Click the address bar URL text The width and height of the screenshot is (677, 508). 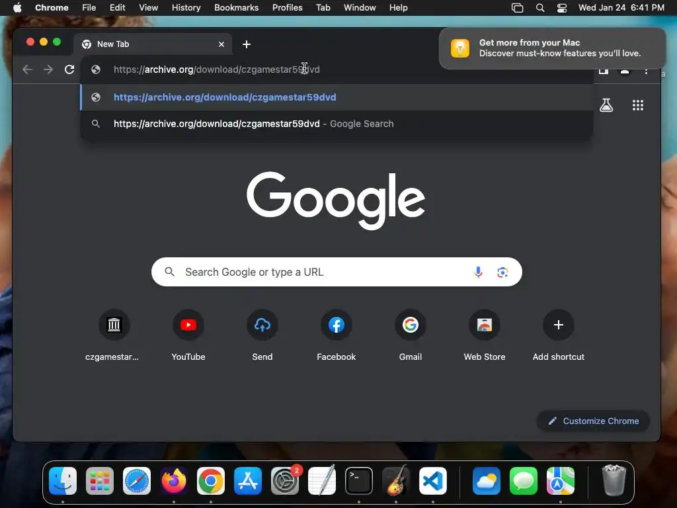coord(217,69)
